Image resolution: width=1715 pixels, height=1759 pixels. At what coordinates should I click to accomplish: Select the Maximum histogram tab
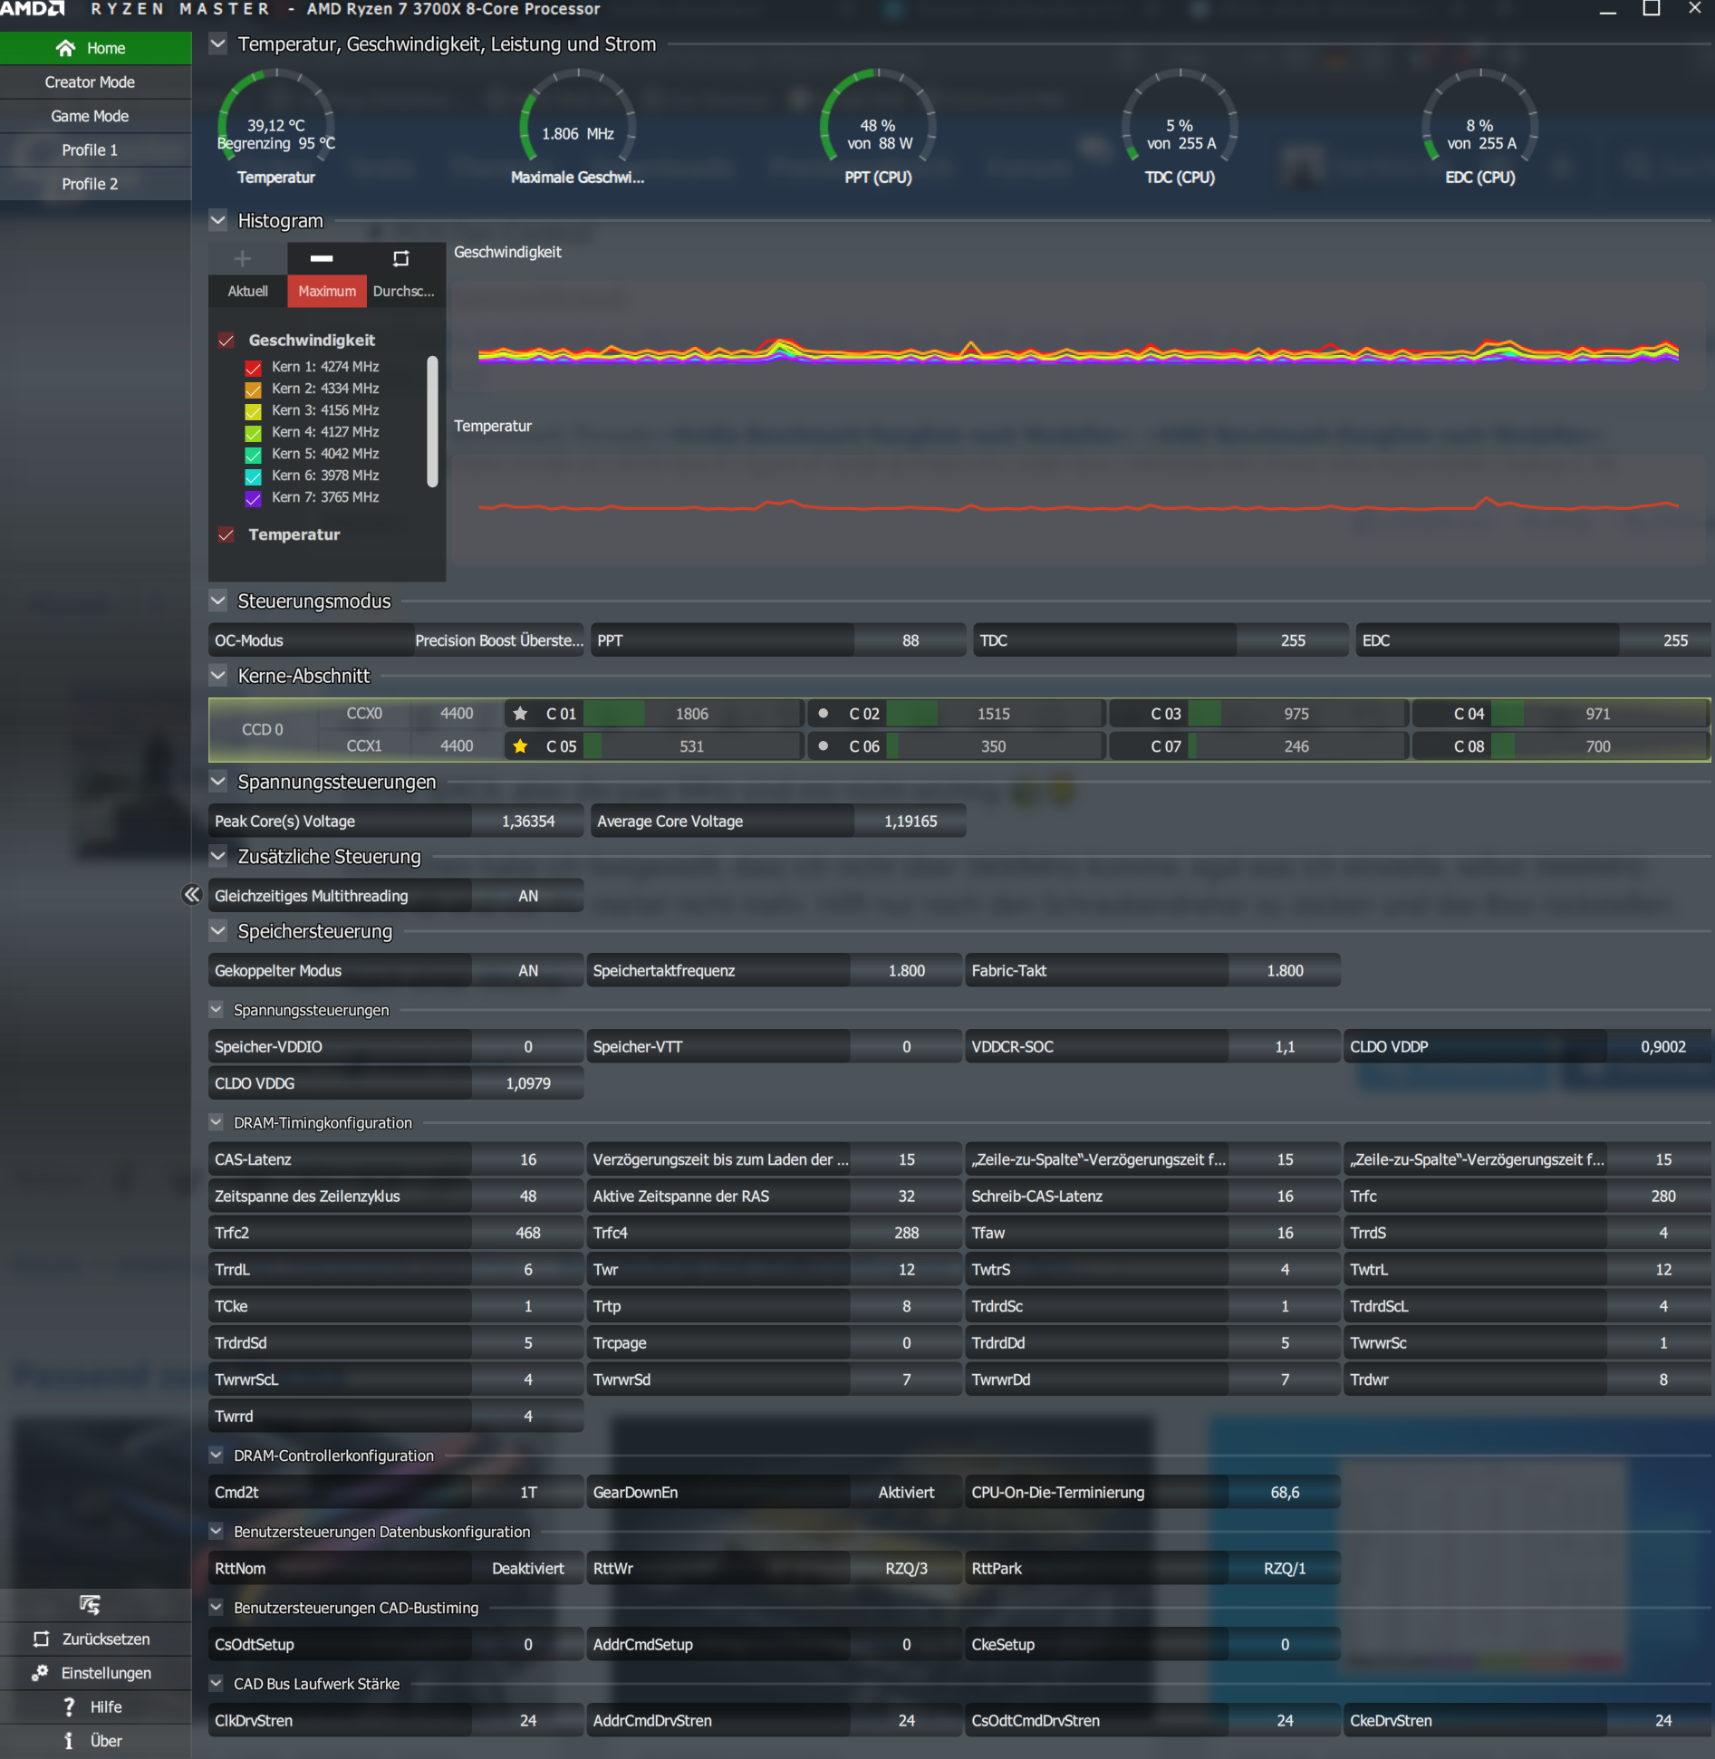pos(327,292)
